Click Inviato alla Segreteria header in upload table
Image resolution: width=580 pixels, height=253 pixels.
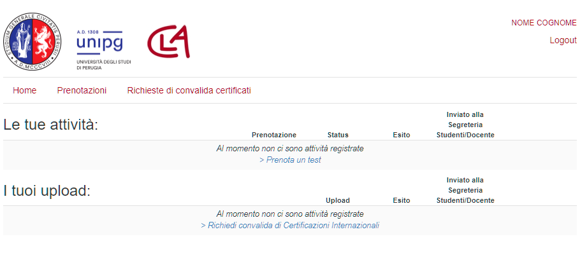[465, 190]
